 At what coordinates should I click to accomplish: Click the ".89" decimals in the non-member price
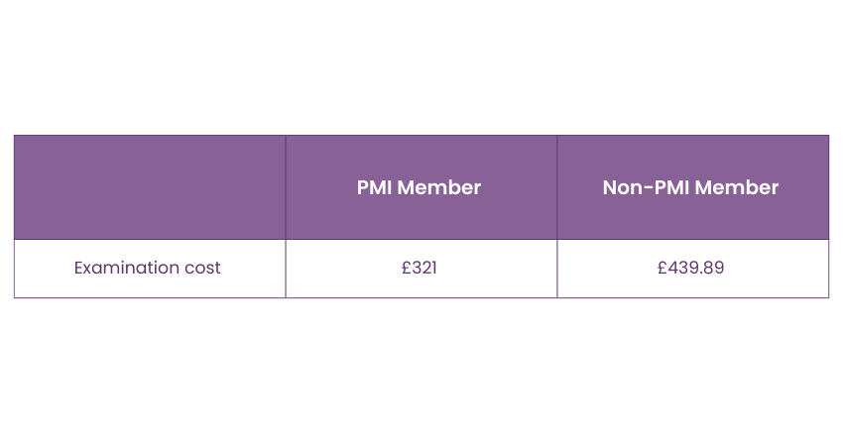point(711,268)
